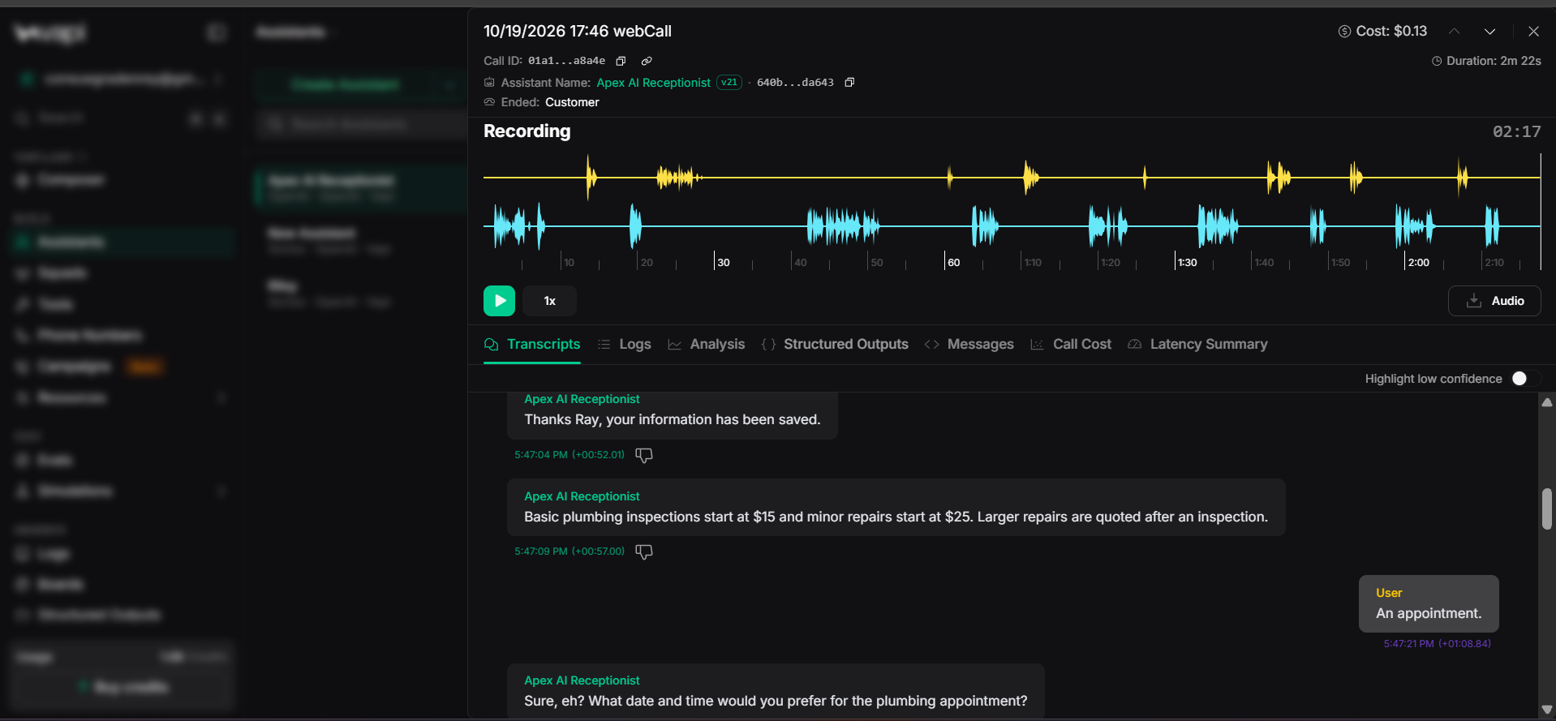
Task: Open the Apex AI Receptionist assistant link
Action: coord(653,83)
